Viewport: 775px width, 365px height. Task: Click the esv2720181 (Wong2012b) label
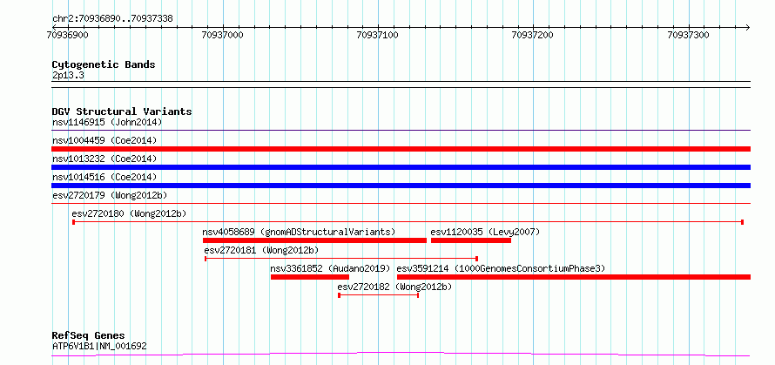(261, 250)
